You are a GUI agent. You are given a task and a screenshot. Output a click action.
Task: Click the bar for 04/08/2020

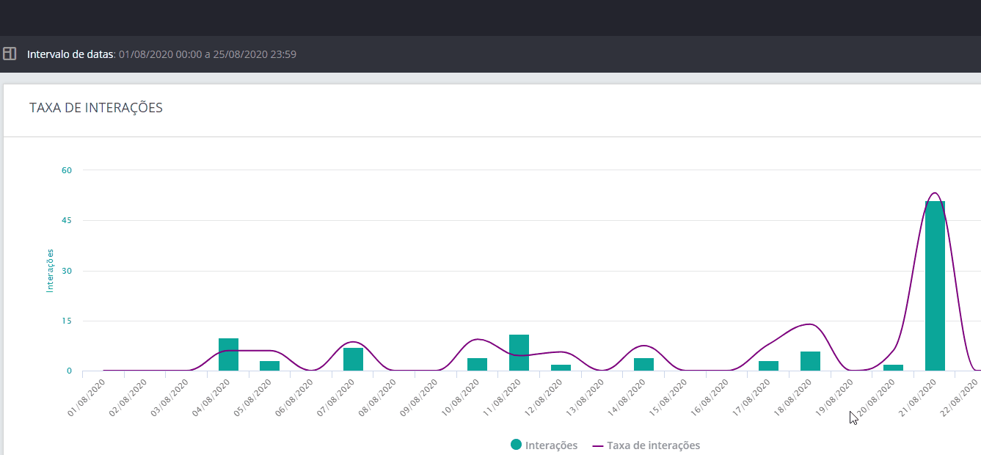point(228,354)
